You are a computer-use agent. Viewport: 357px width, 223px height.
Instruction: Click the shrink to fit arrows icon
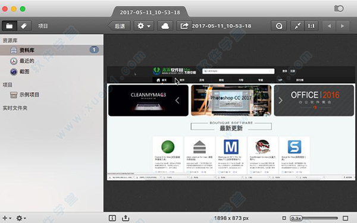click(297, 26)
